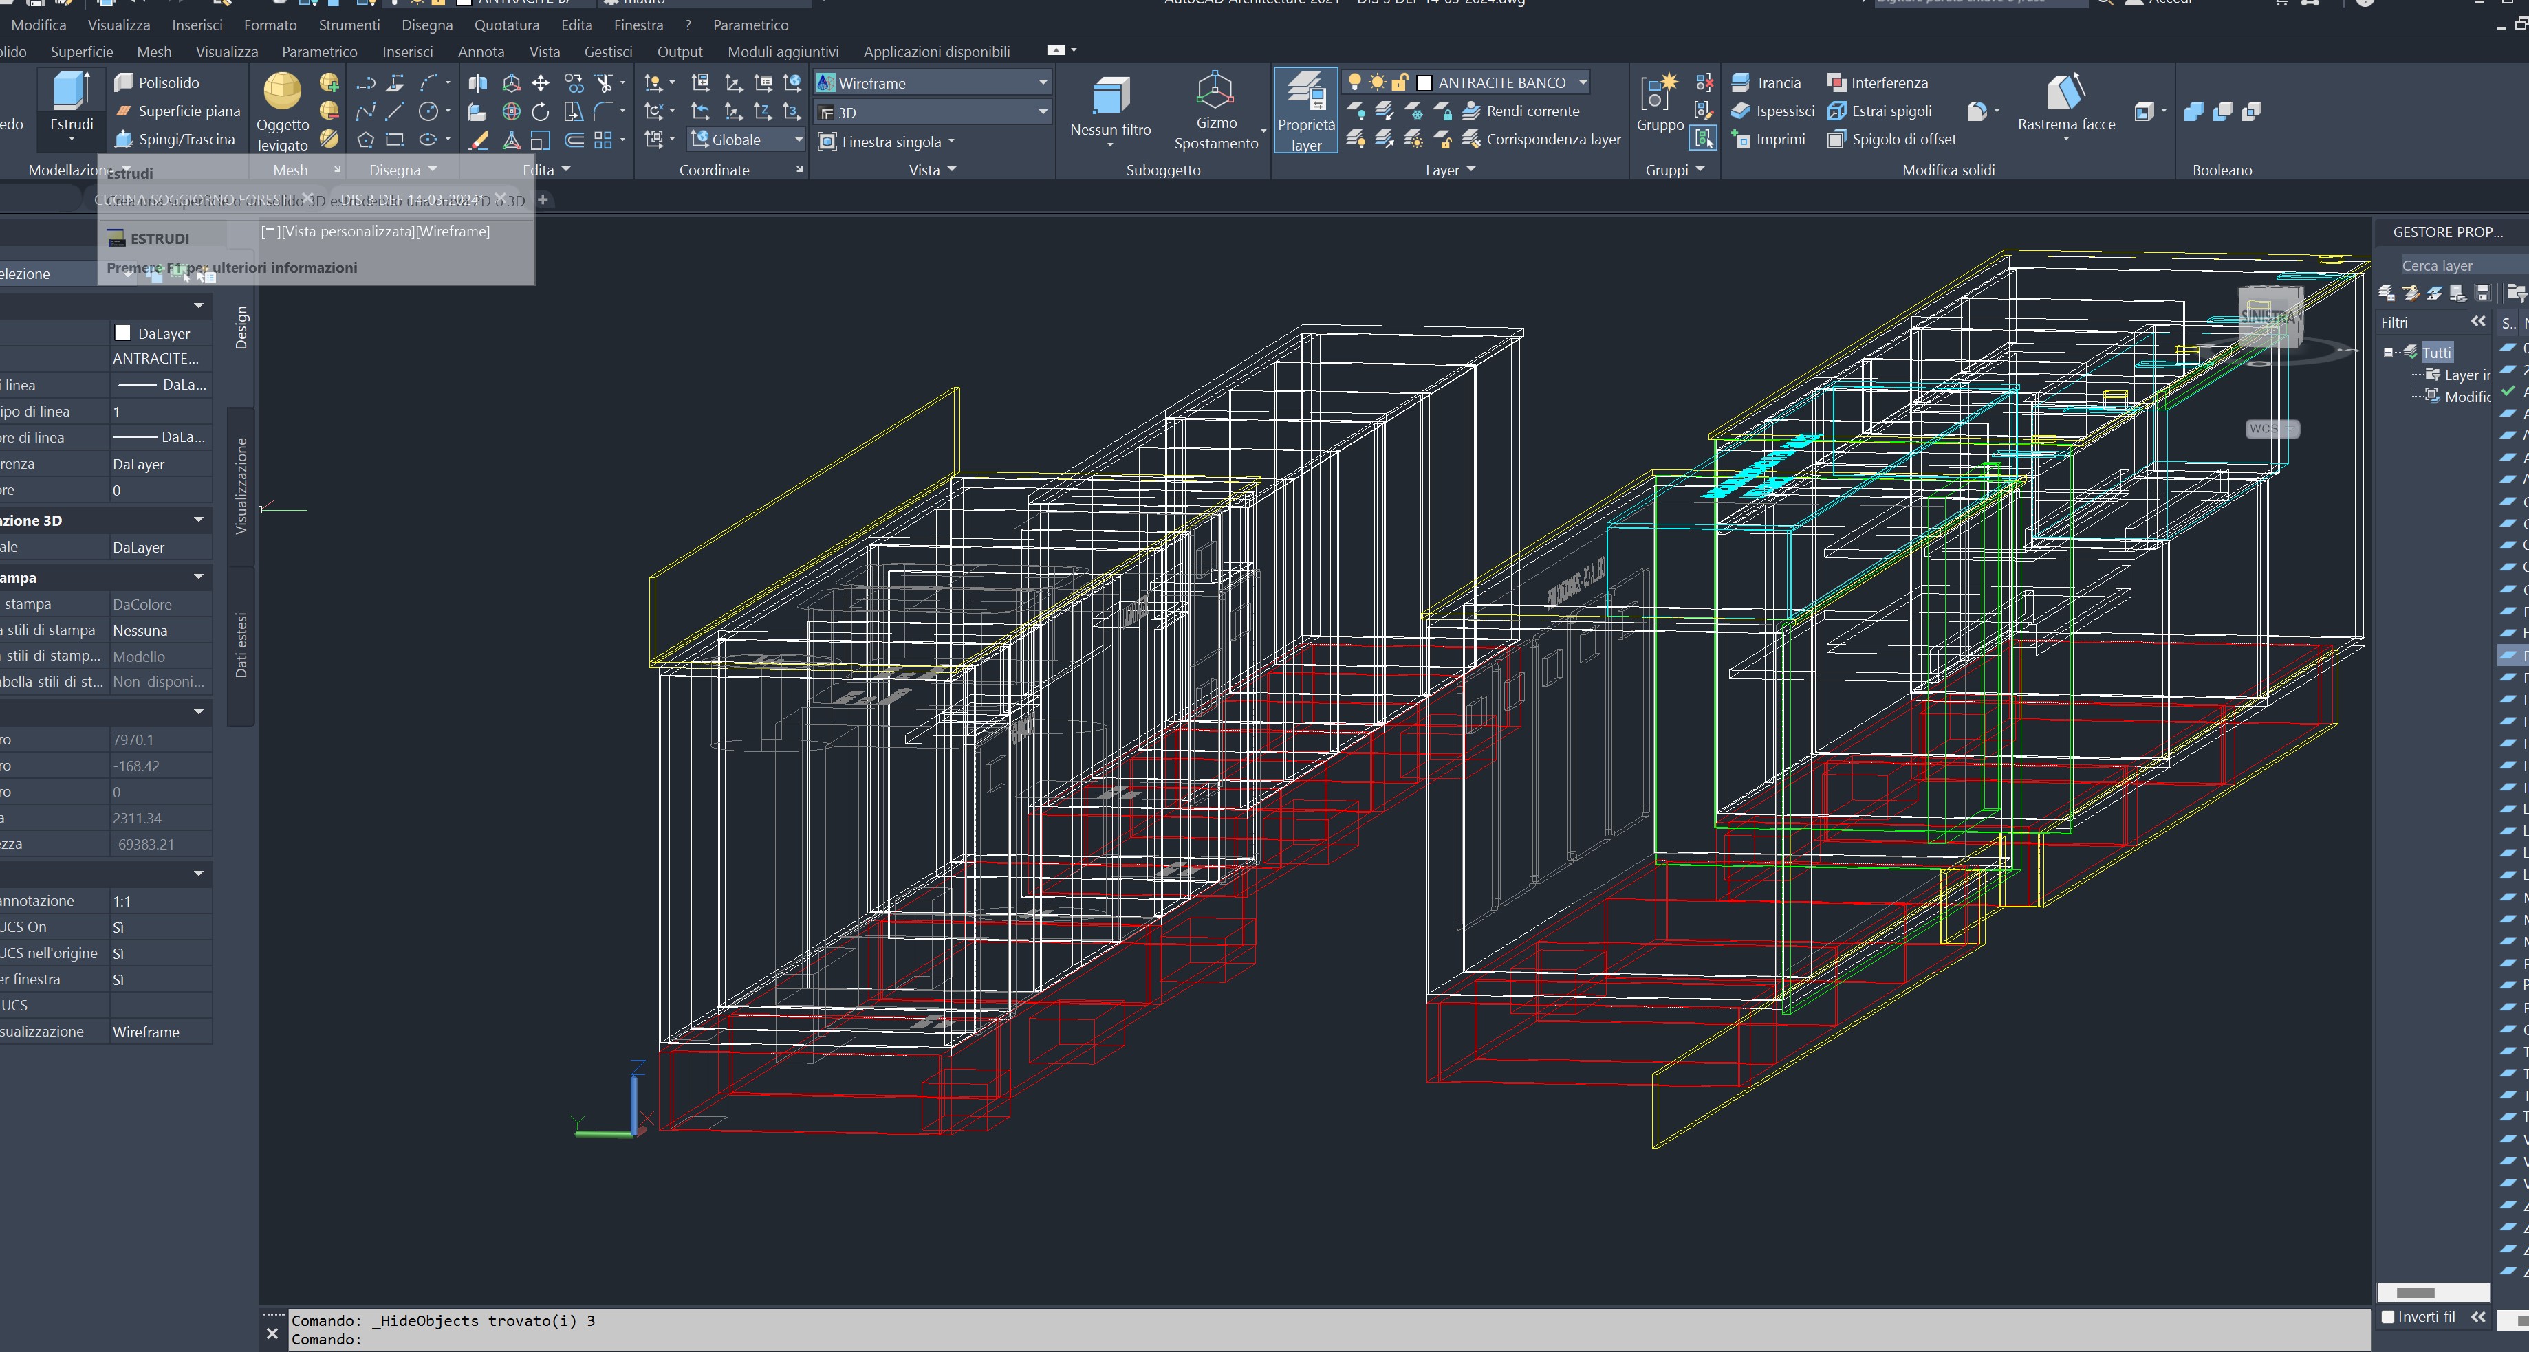The width and height of the screenshot is (2529, 1352).
Task: Collapse the Filtri pane with double arrow
Action: (2478, 322)
